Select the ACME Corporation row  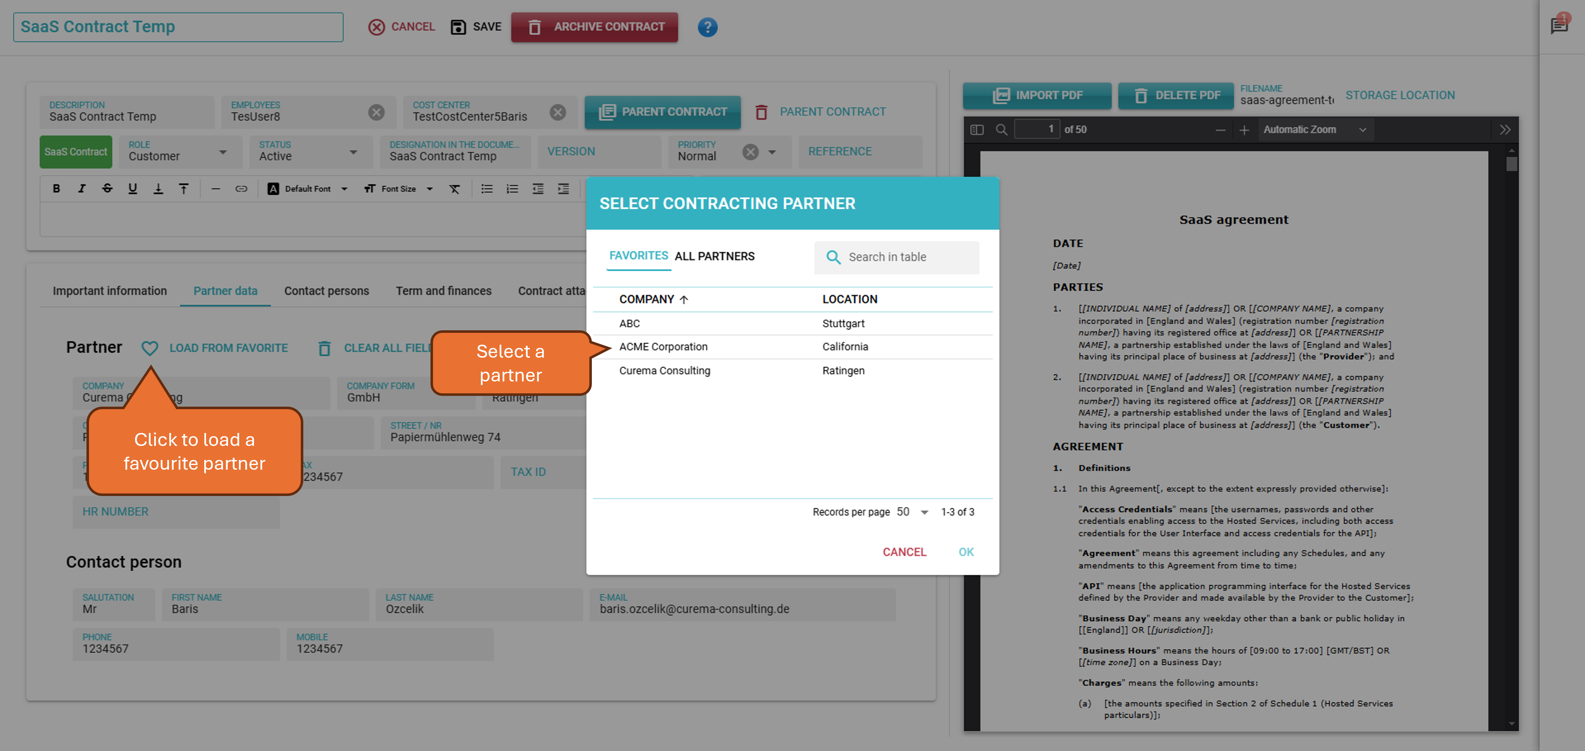tap(663, 347)
